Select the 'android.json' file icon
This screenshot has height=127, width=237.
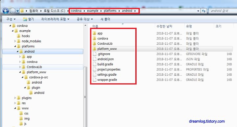pyautogui.click(x=94, y=59)
